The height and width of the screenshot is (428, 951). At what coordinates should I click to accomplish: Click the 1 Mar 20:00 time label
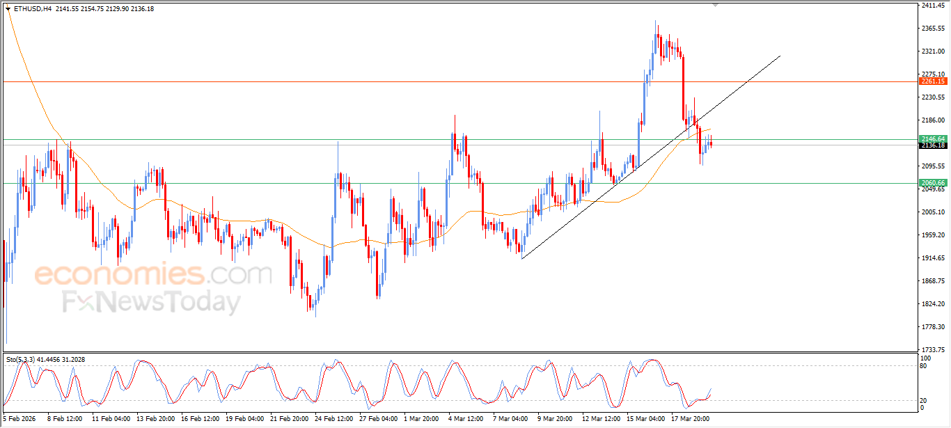422,419
